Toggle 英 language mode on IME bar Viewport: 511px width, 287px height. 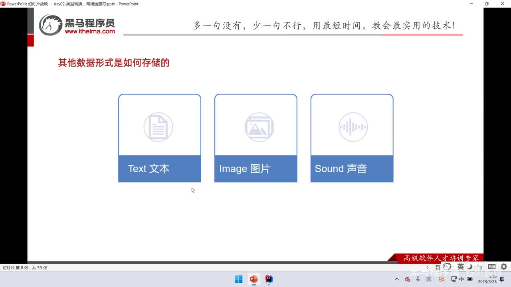[461, 267]
